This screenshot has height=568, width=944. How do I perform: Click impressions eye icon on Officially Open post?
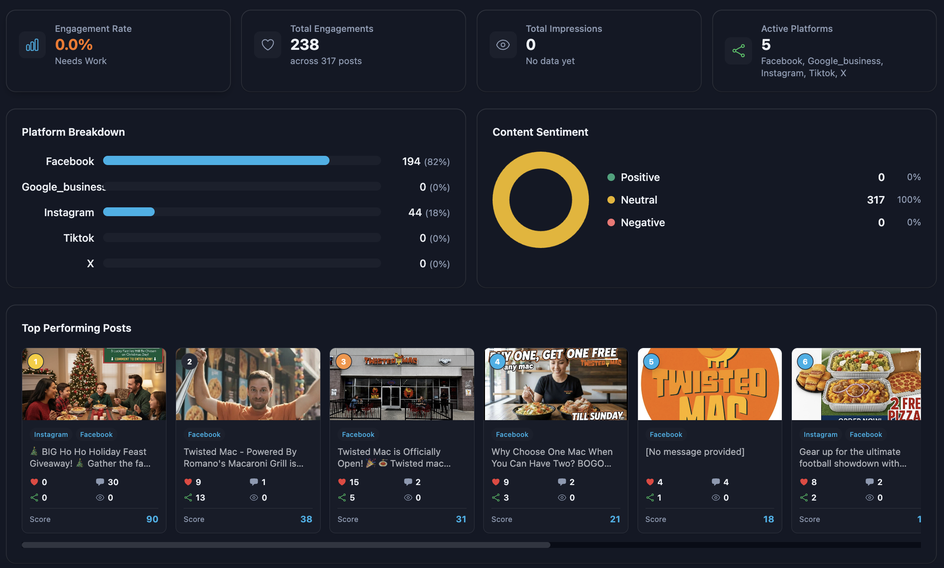click(x=408, y=498)
